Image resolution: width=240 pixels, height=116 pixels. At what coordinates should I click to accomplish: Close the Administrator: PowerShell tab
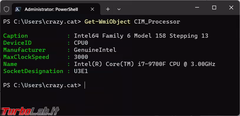[x=92, y=9]
